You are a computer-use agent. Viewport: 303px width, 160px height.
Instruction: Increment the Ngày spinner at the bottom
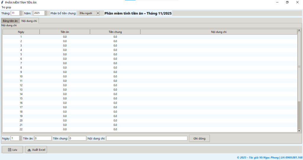click(x=20, y=137)
